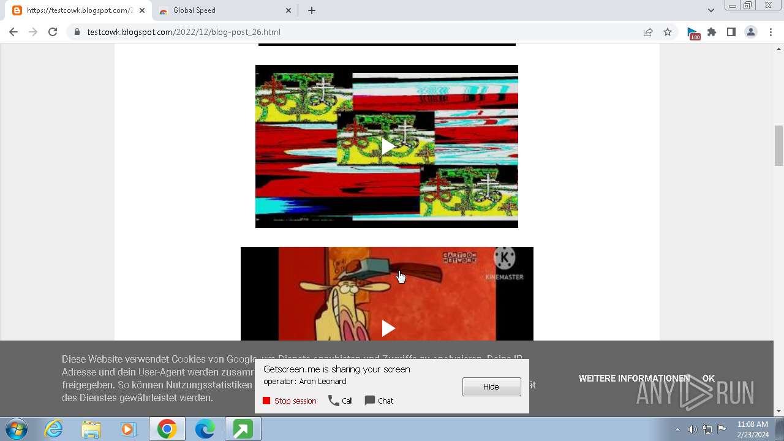
Task: Play the glitchy red video
Action: pyautogui.click(x=387, y=146)
